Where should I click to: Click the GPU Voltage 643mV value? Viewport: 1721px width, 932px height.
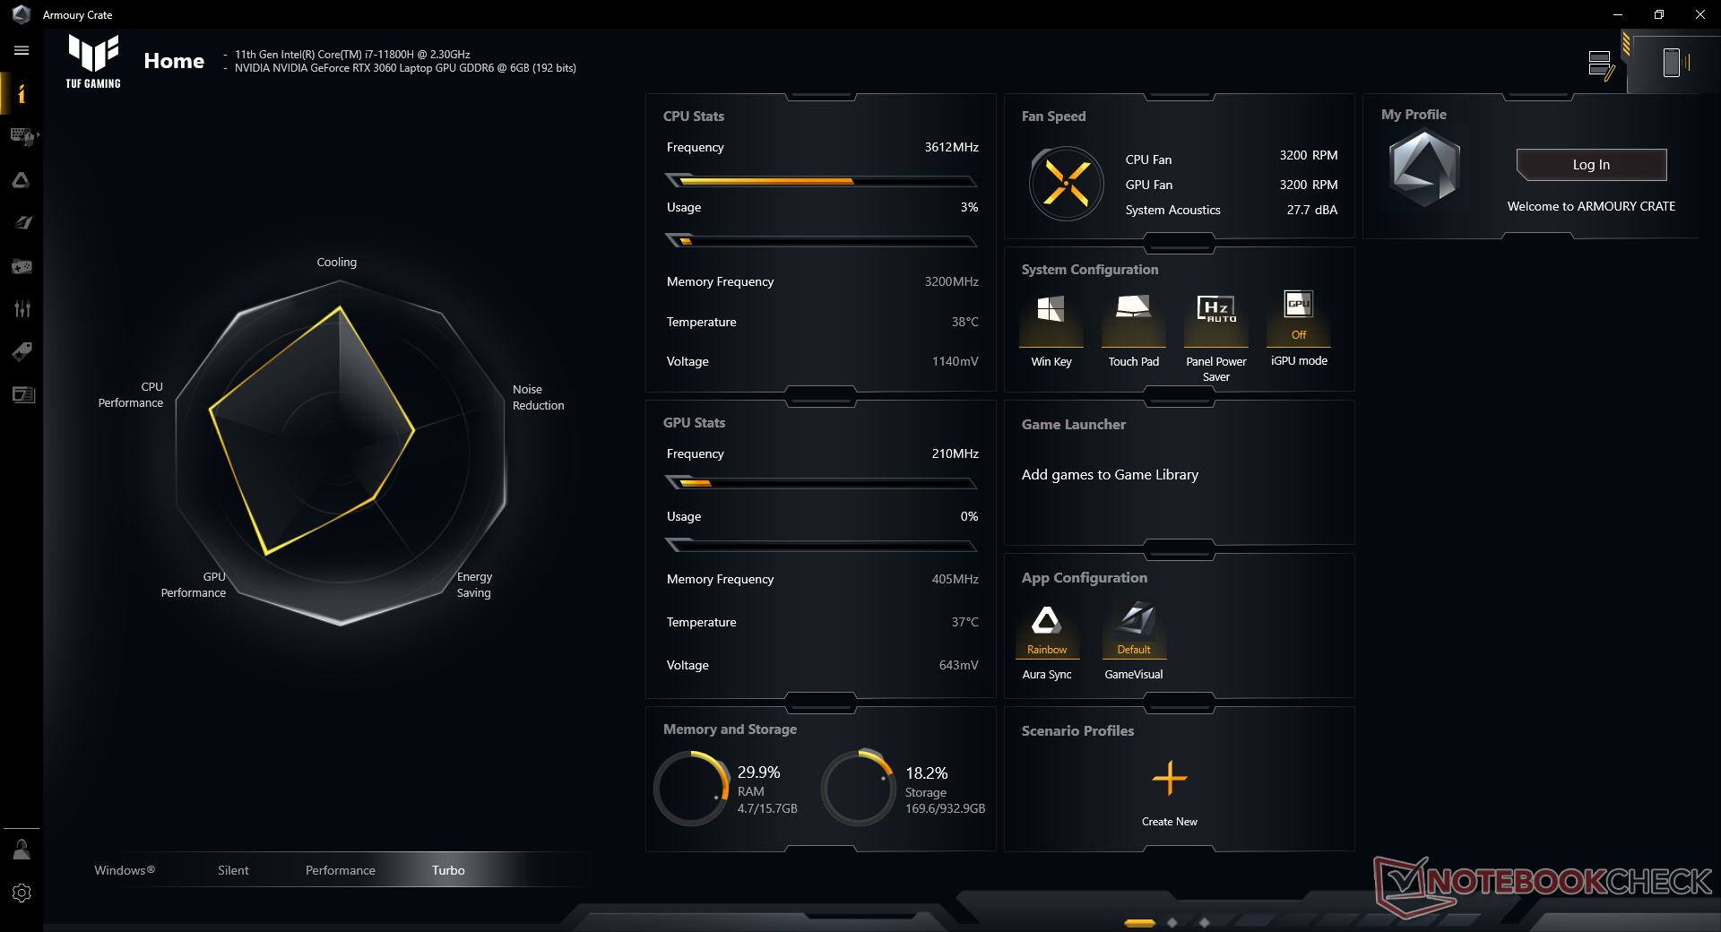tap(958, 665)
